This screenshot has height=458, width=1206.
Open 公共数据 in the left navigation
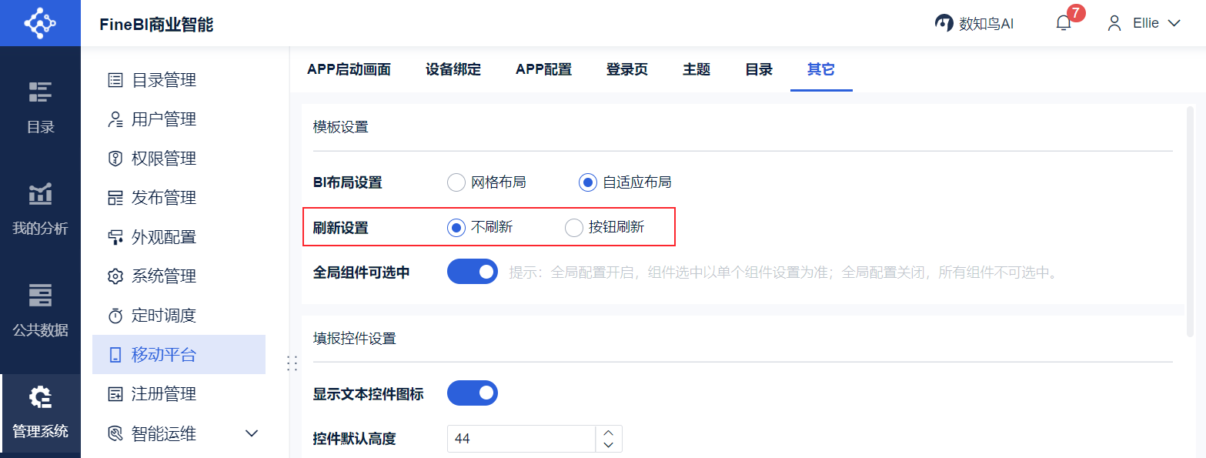coord(40,310)
